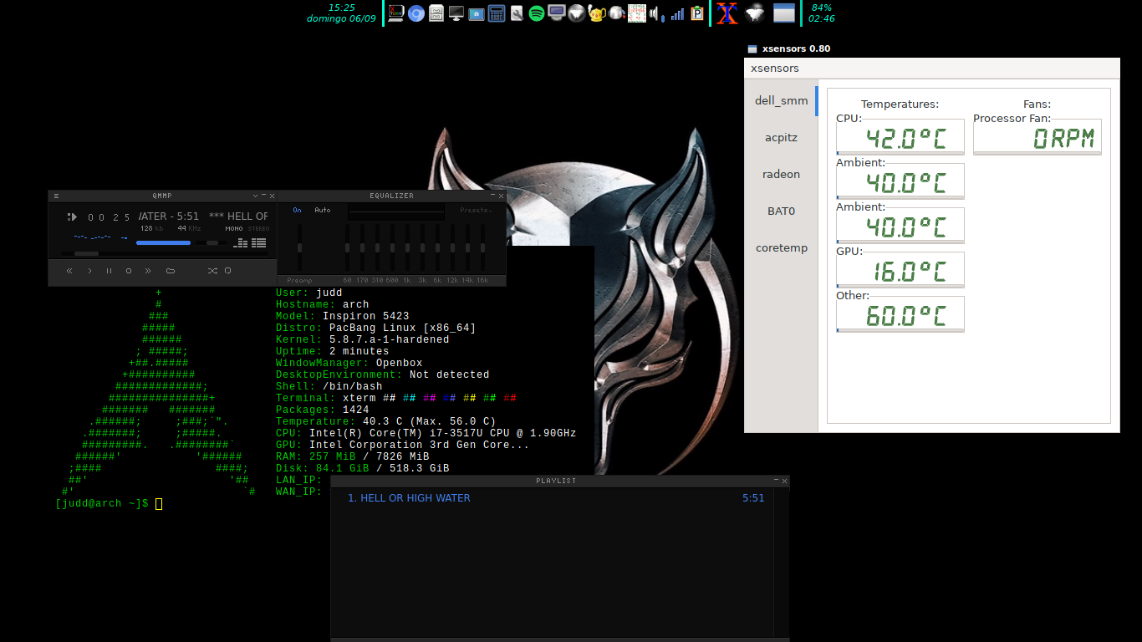Open the calculator panel icon
Screen dimensions: 1142x642
[x=497, y=13]
